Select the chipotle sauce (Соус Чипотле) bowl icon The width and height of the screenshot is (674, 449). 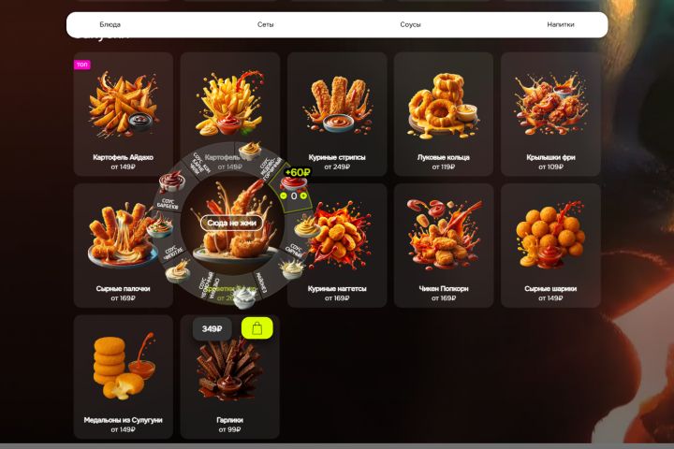(x=160, y=227)
